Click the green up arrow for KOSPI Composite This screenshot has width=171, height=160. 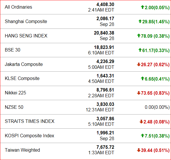(x=143, y=136)
